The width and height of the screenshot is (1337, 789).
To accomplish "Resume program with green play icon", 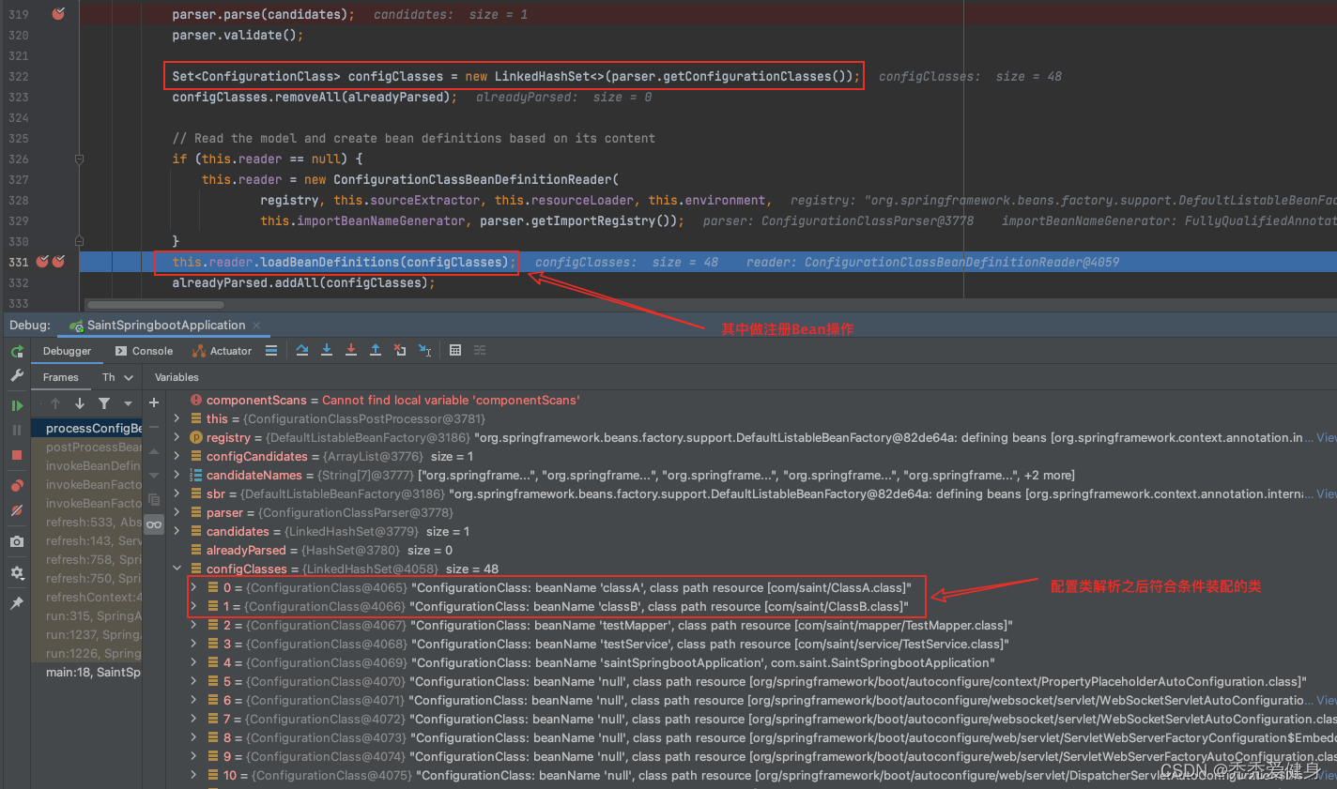I will click(17, 405).
